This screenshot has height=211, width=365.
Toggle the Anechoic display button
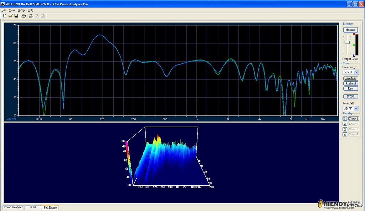click(351, 78)
